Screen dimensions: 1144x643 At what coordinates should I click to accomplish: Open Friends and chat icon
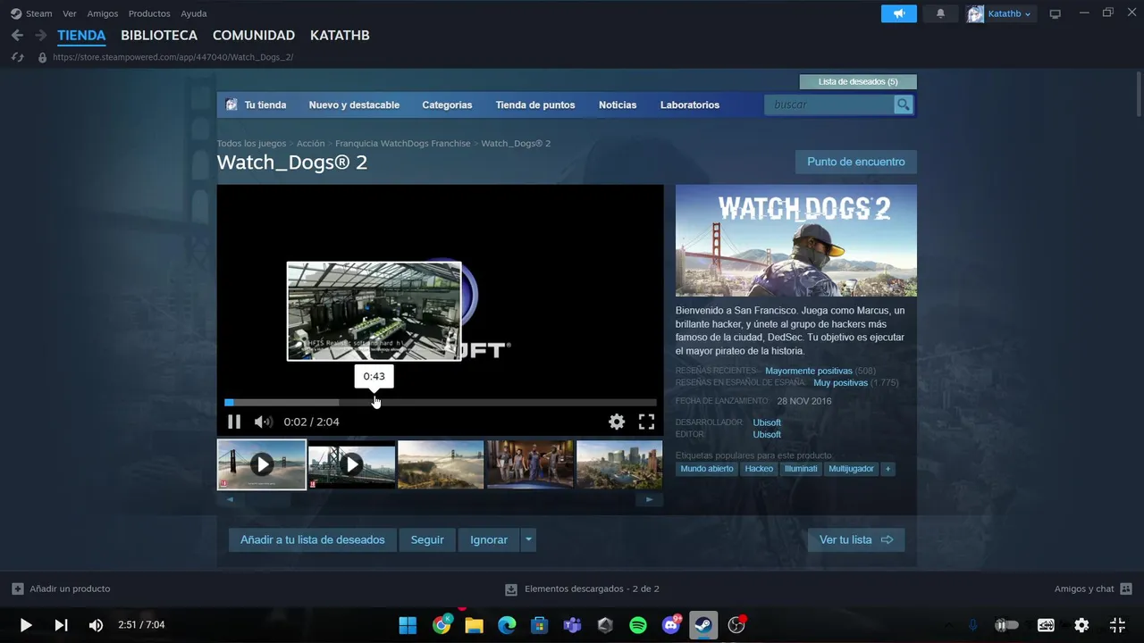point(1126,589)
